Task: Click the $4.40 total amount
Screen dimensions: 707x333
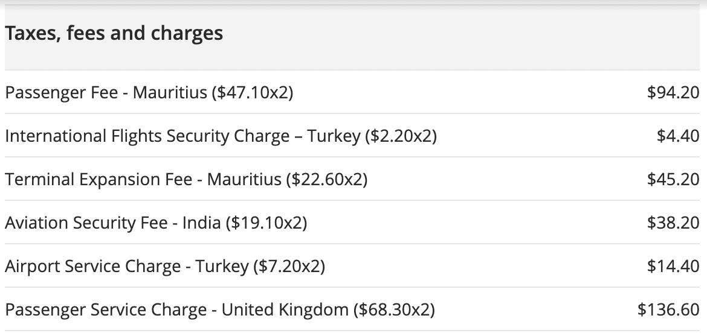Action: (x=678, y=136)
